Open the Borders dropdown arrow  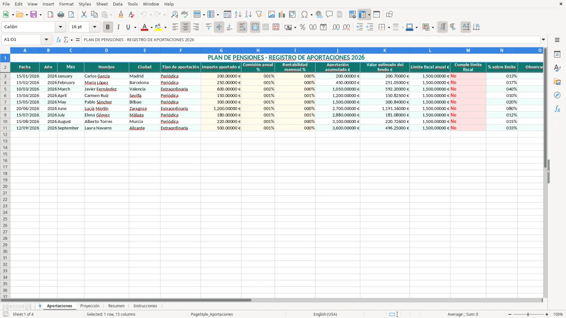click(388, 27)
